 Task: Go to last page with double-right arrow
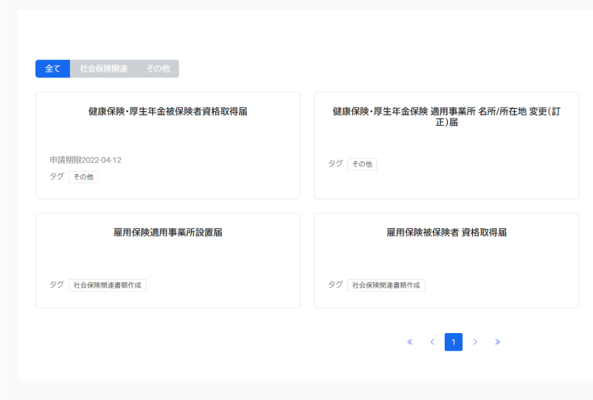point(497,342)
